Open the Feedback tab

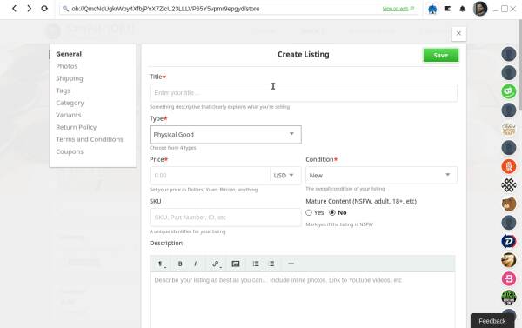[x=492, y=321]
